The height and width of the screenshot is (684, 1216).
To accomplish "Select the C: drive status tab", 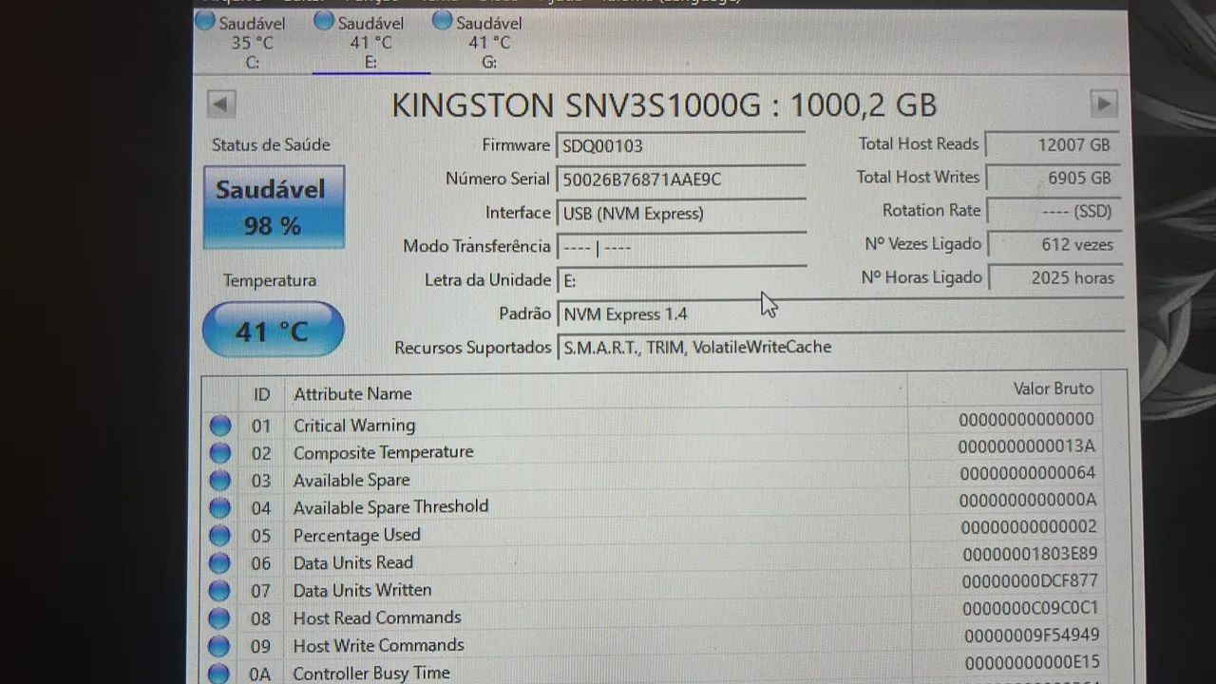I will click(252, 42).
